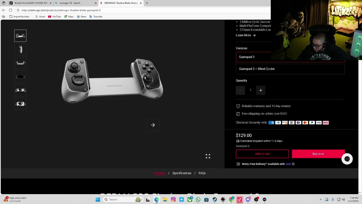Open the Windows Start menu

(98, 199)
